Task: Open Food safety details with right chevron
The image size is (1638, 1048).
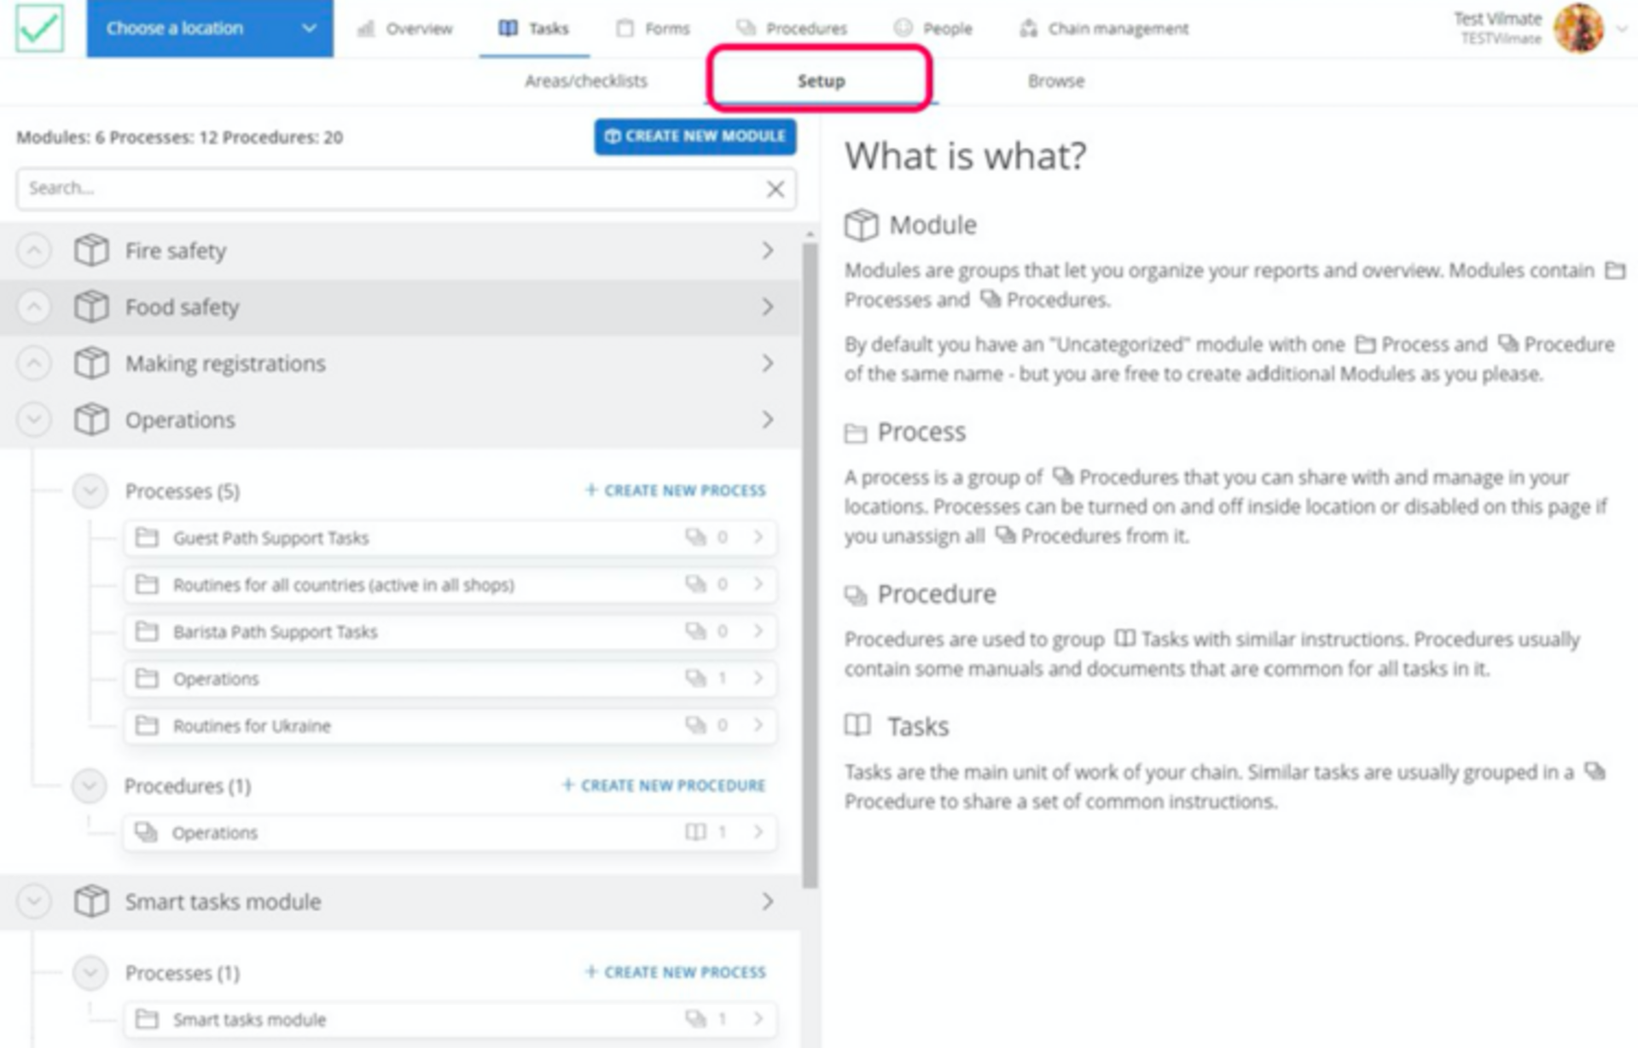Action: point(767,307)
